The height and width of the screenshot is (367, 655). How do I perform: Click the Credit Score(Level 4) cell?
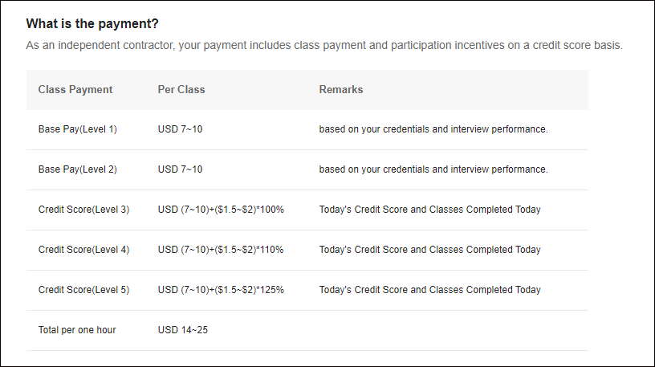tap(83, 250)
